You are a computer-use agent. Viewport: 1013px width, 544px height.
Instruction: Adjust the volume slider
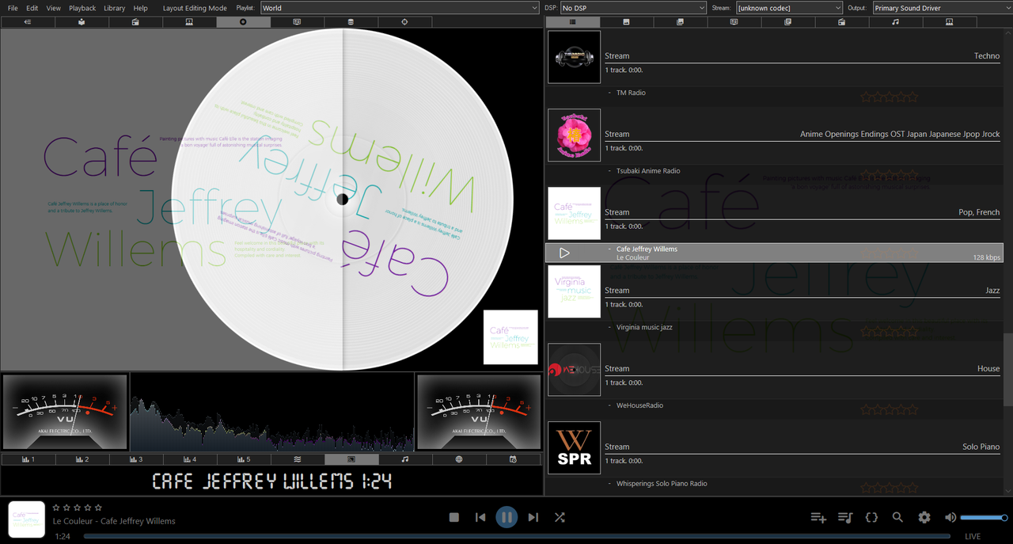coord(984,517)
